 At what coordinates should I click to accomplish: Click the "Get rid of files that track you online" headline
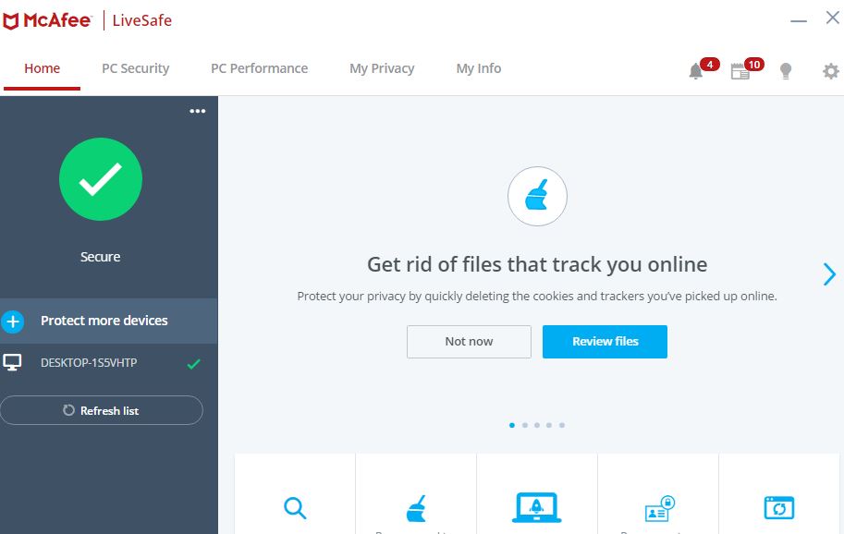point(537,264)
